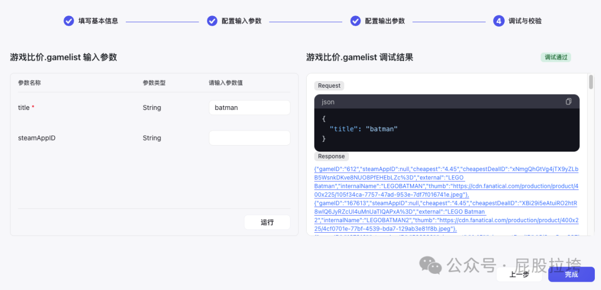
Task: Click the Request label
Action: coord(329,86)
